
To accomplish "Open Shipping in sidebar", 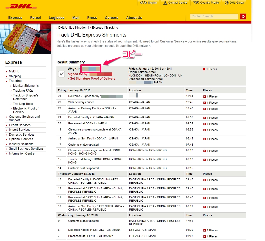I will [15, 76].
